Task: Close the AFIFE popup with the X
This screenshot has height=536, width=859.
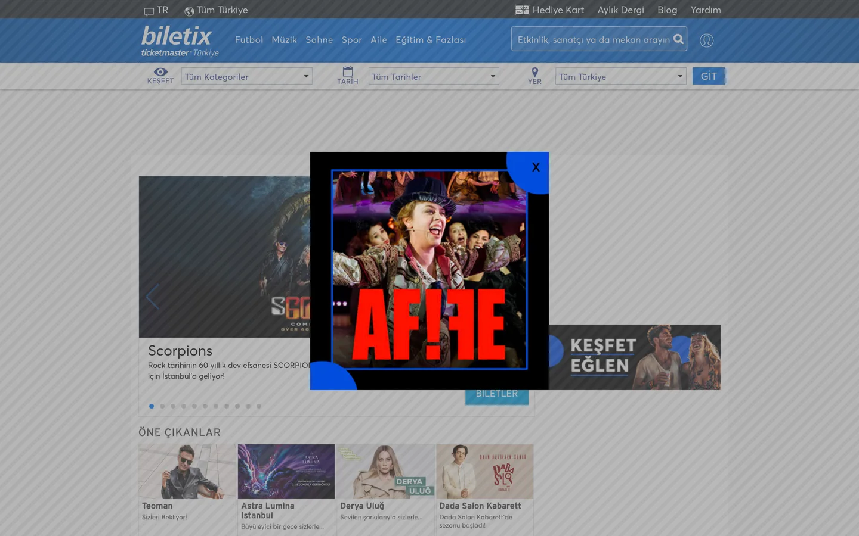Action: coord(536,167)
